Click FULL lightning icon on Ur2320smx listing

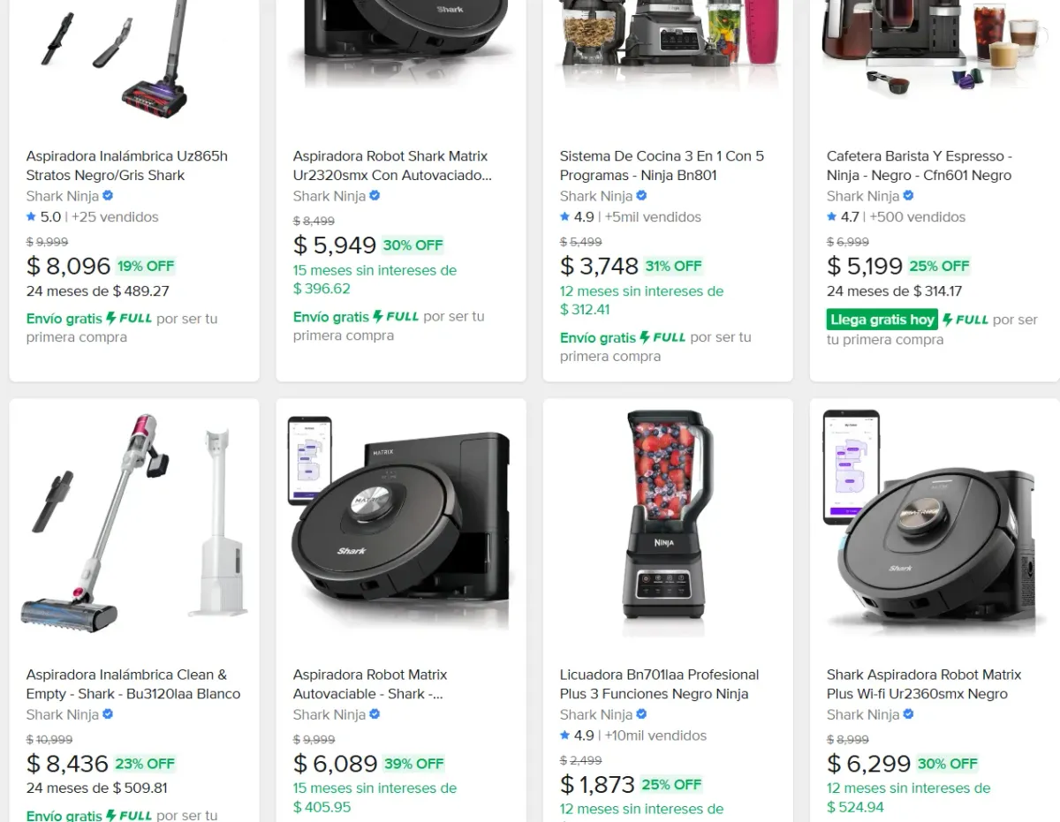[378, 317]
